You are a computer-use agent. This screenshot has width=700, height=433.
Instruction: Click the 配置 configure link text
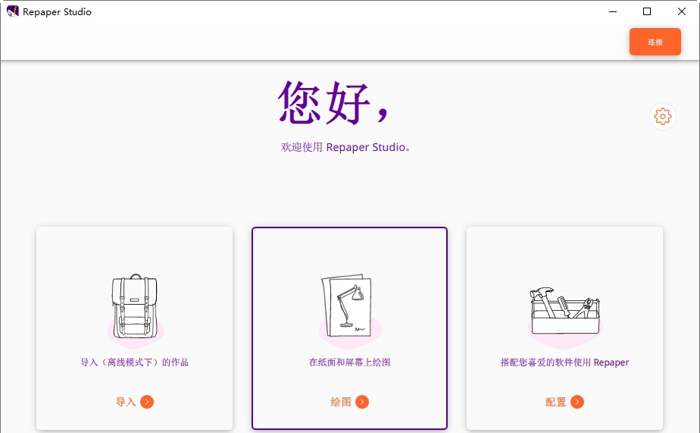(556, 402)
